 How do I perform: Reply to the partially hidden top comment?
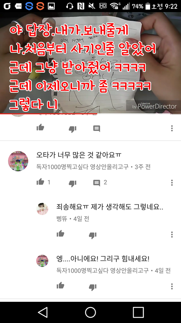click(x=97, y=128)
